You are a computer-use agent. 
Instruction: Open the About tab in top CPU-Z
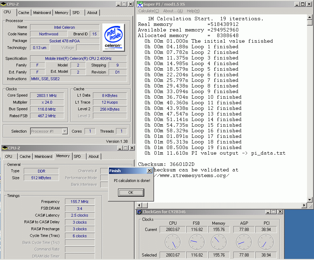pos(92,13)
